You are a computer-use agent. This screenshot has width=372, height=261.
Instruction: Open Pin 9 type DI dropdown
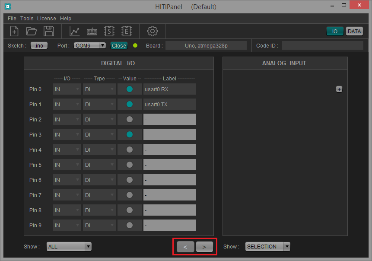(99, 225)
